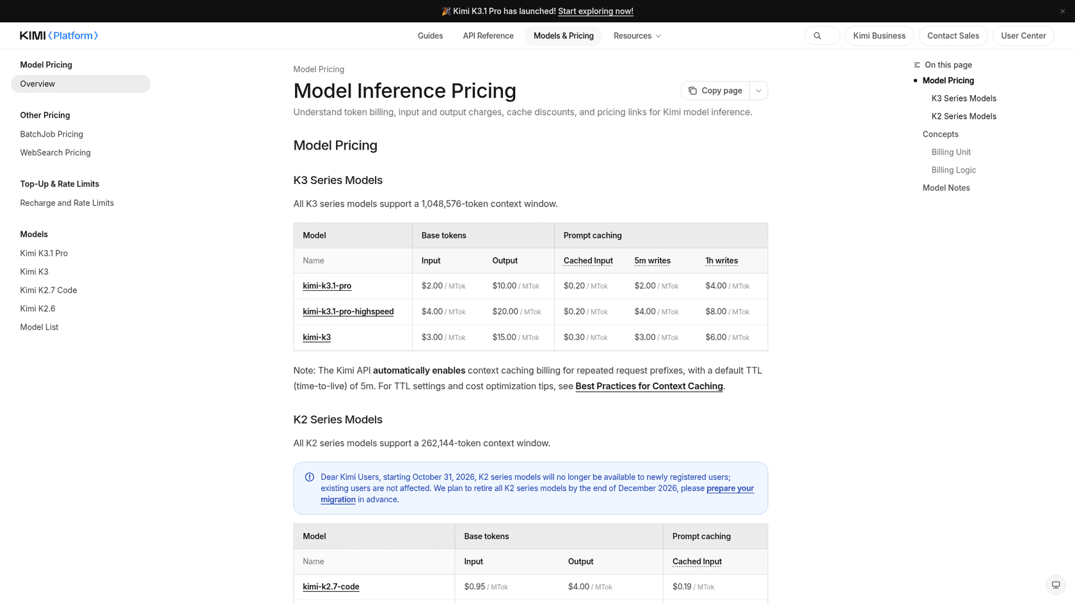Click the 5m writes column header
The image size is (1075, 604).
[652, 261]
